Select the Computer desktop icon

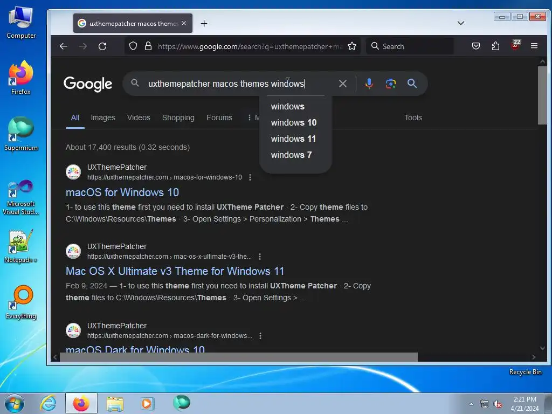[21, 23]
